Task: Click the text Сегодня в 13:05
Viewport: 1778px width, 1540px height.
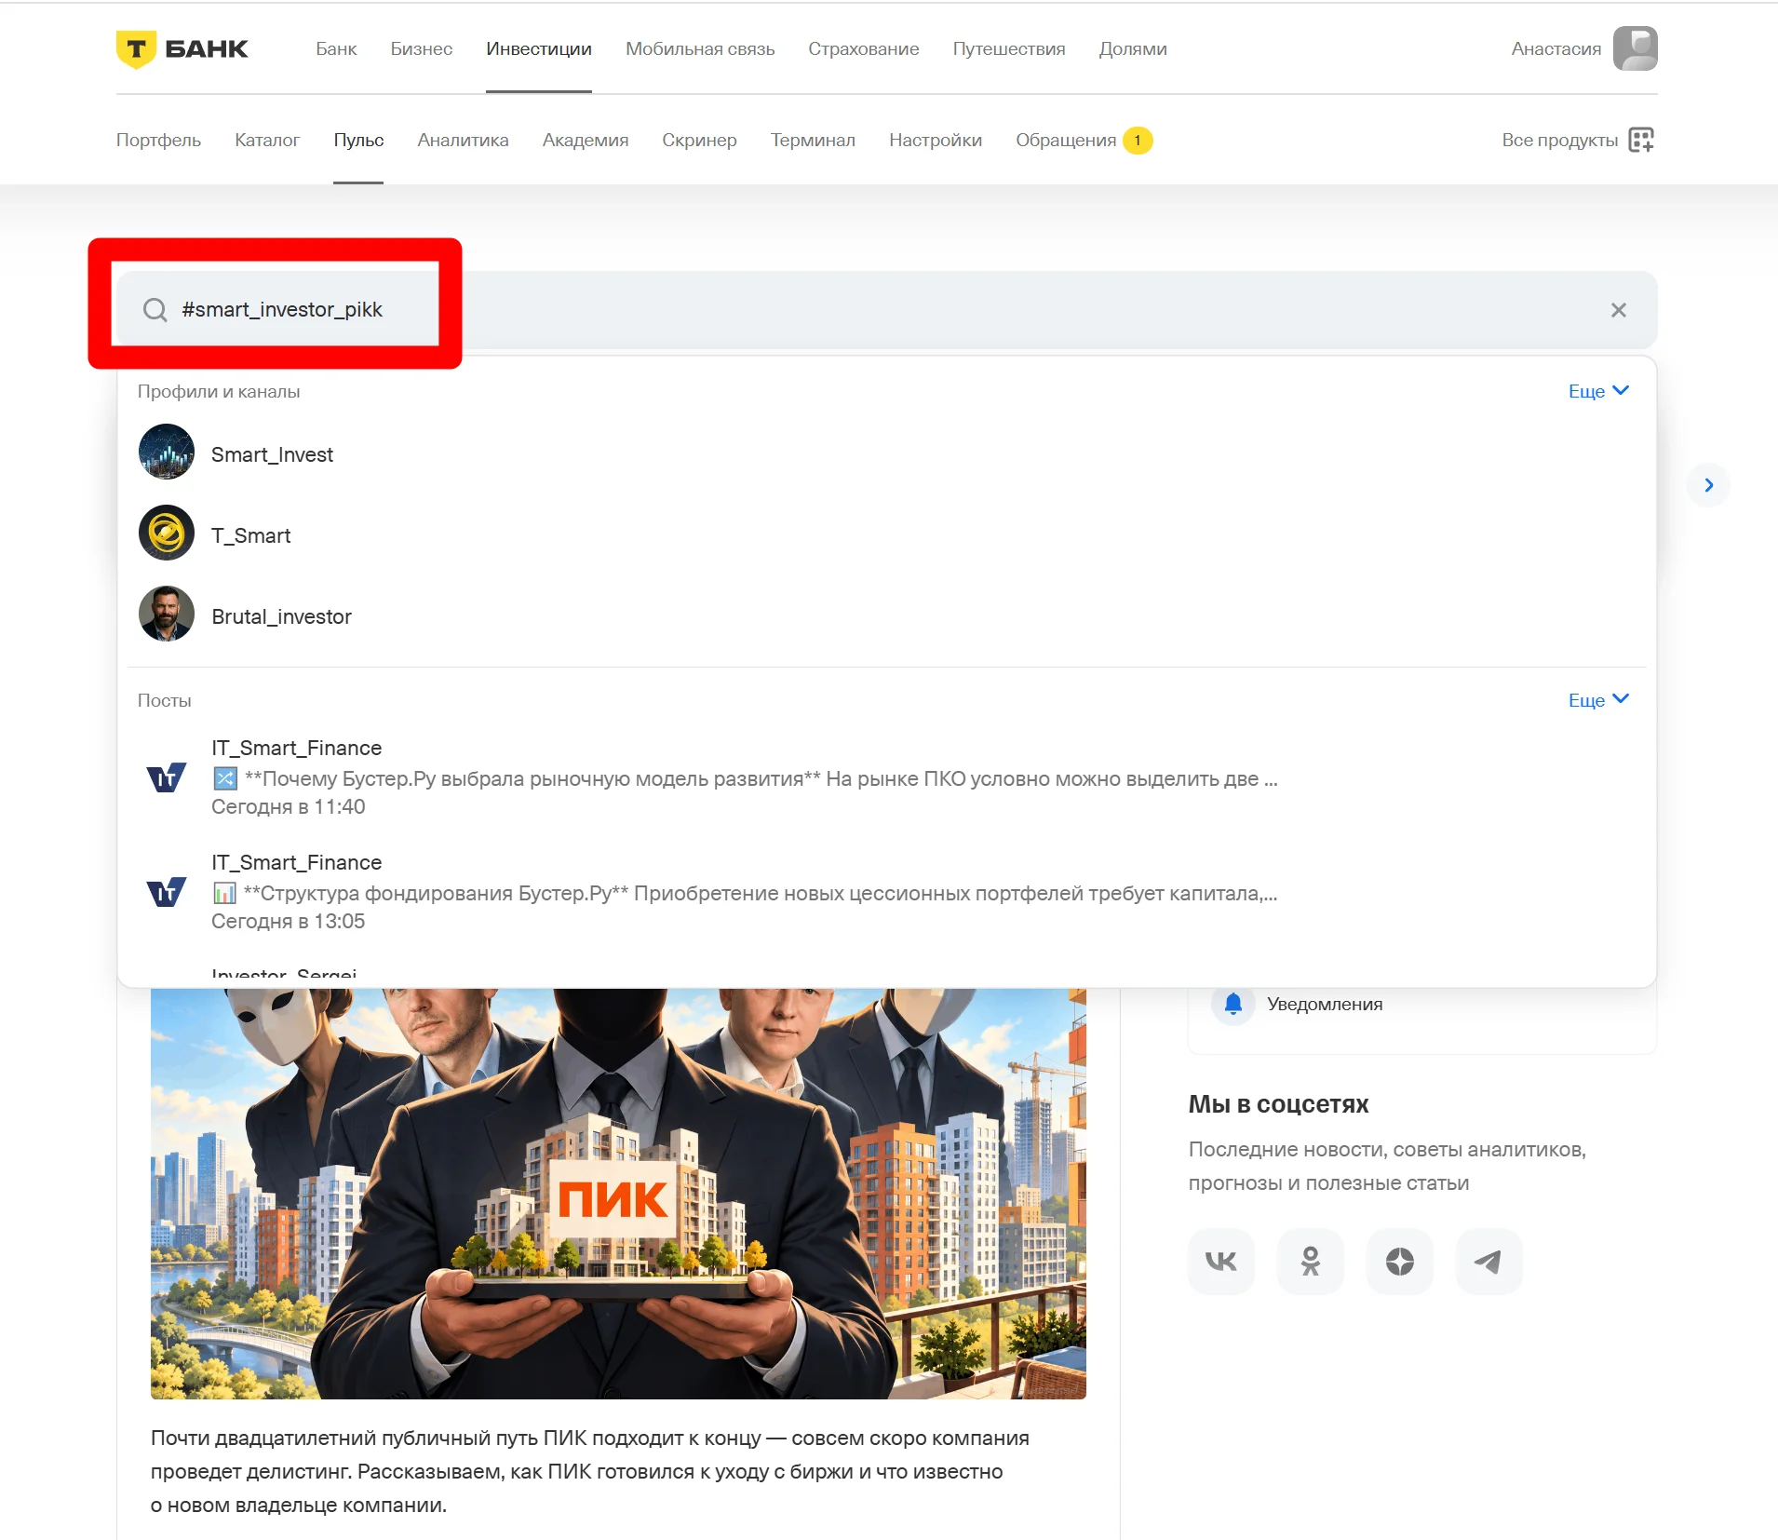Action: click(x=289, y=921)
